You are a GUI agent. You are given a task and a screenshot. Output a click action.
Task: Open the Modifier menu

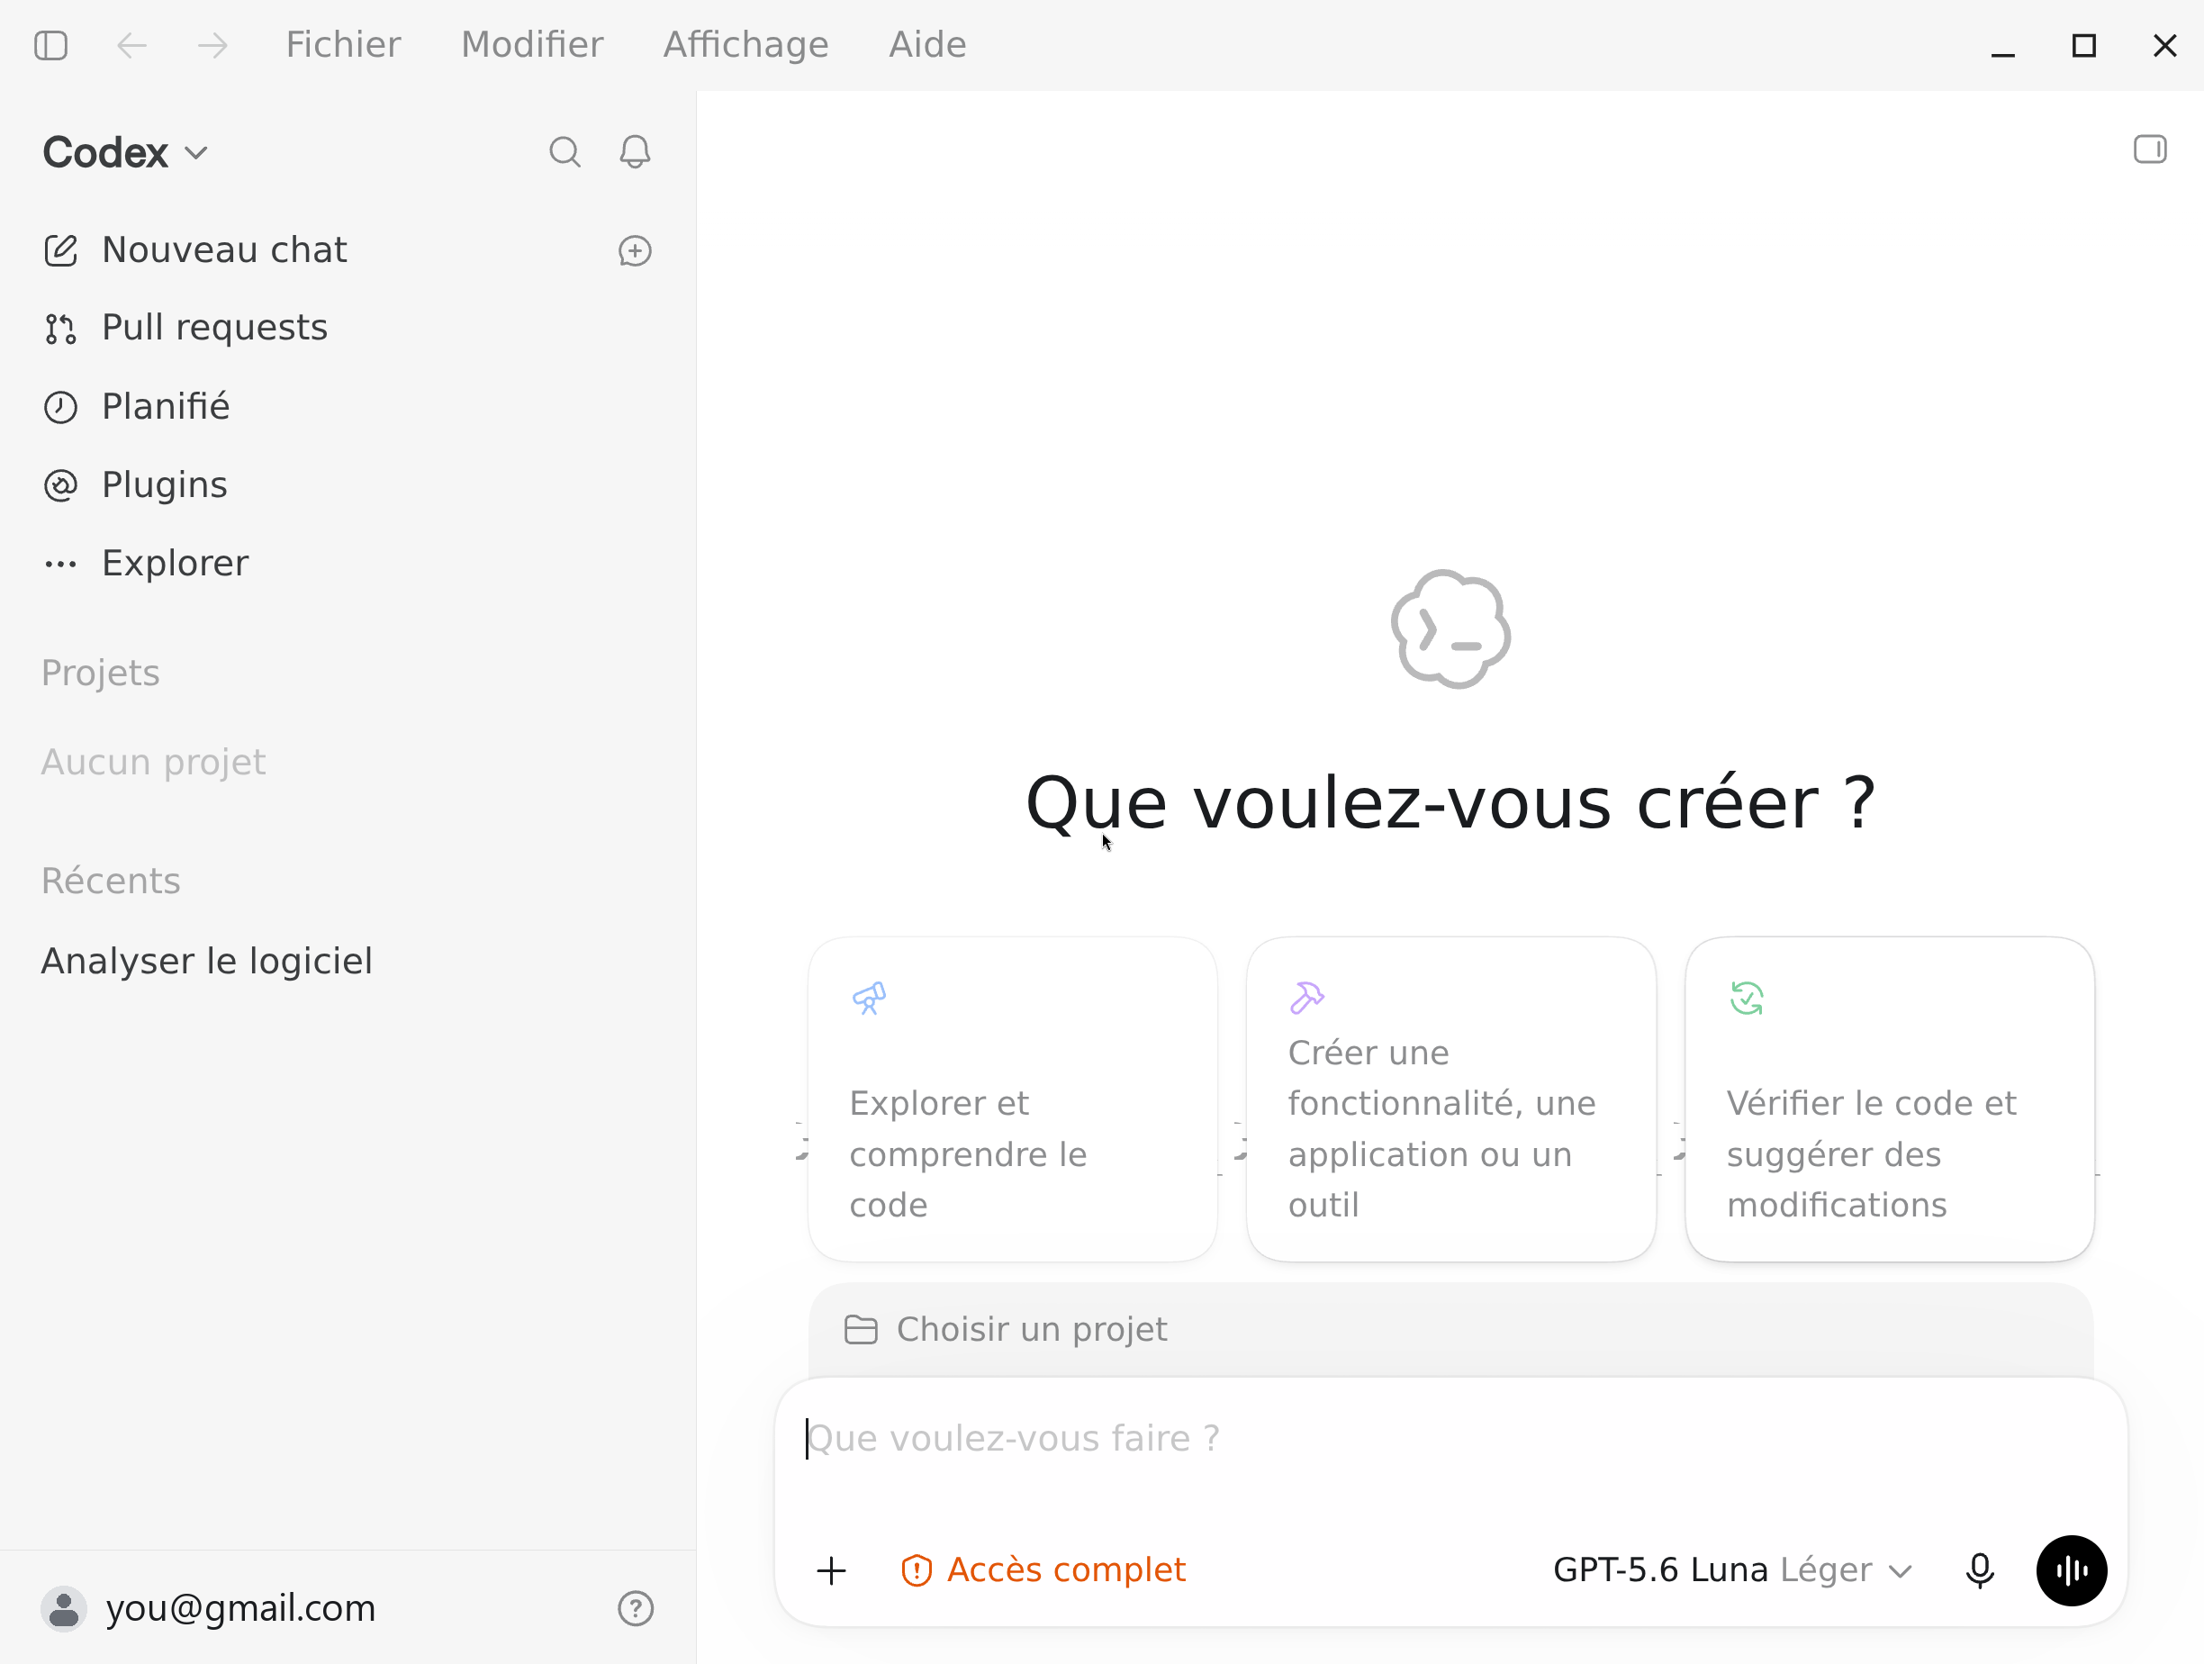tap(532, 45)
